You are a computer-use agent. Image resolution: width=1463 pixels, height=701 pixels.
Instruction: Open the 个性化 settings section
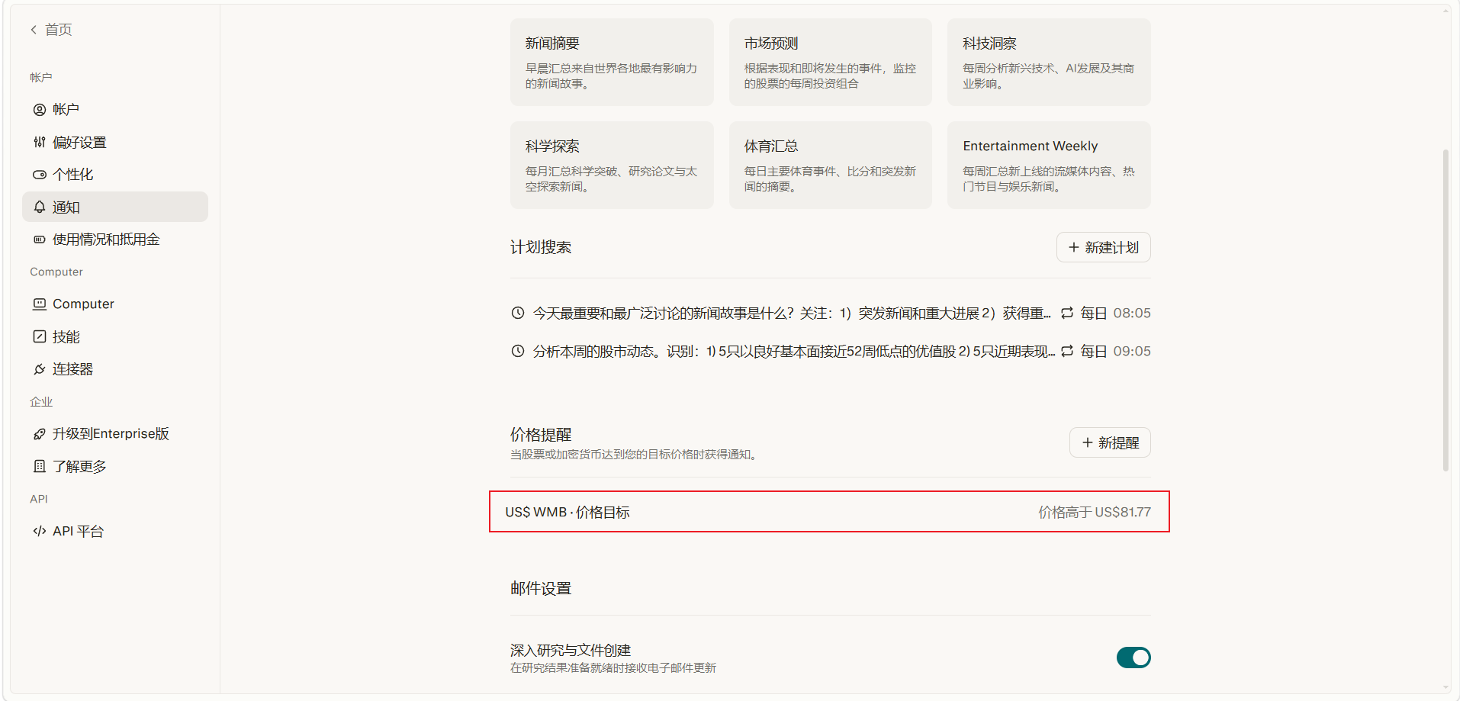click(115, 175)
